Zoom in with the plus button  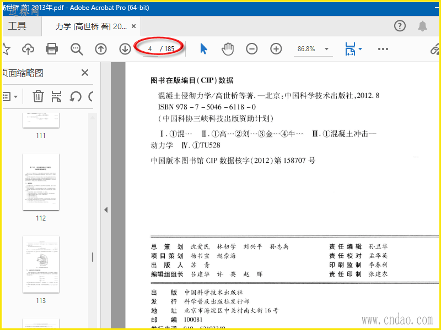click(276, 49)
